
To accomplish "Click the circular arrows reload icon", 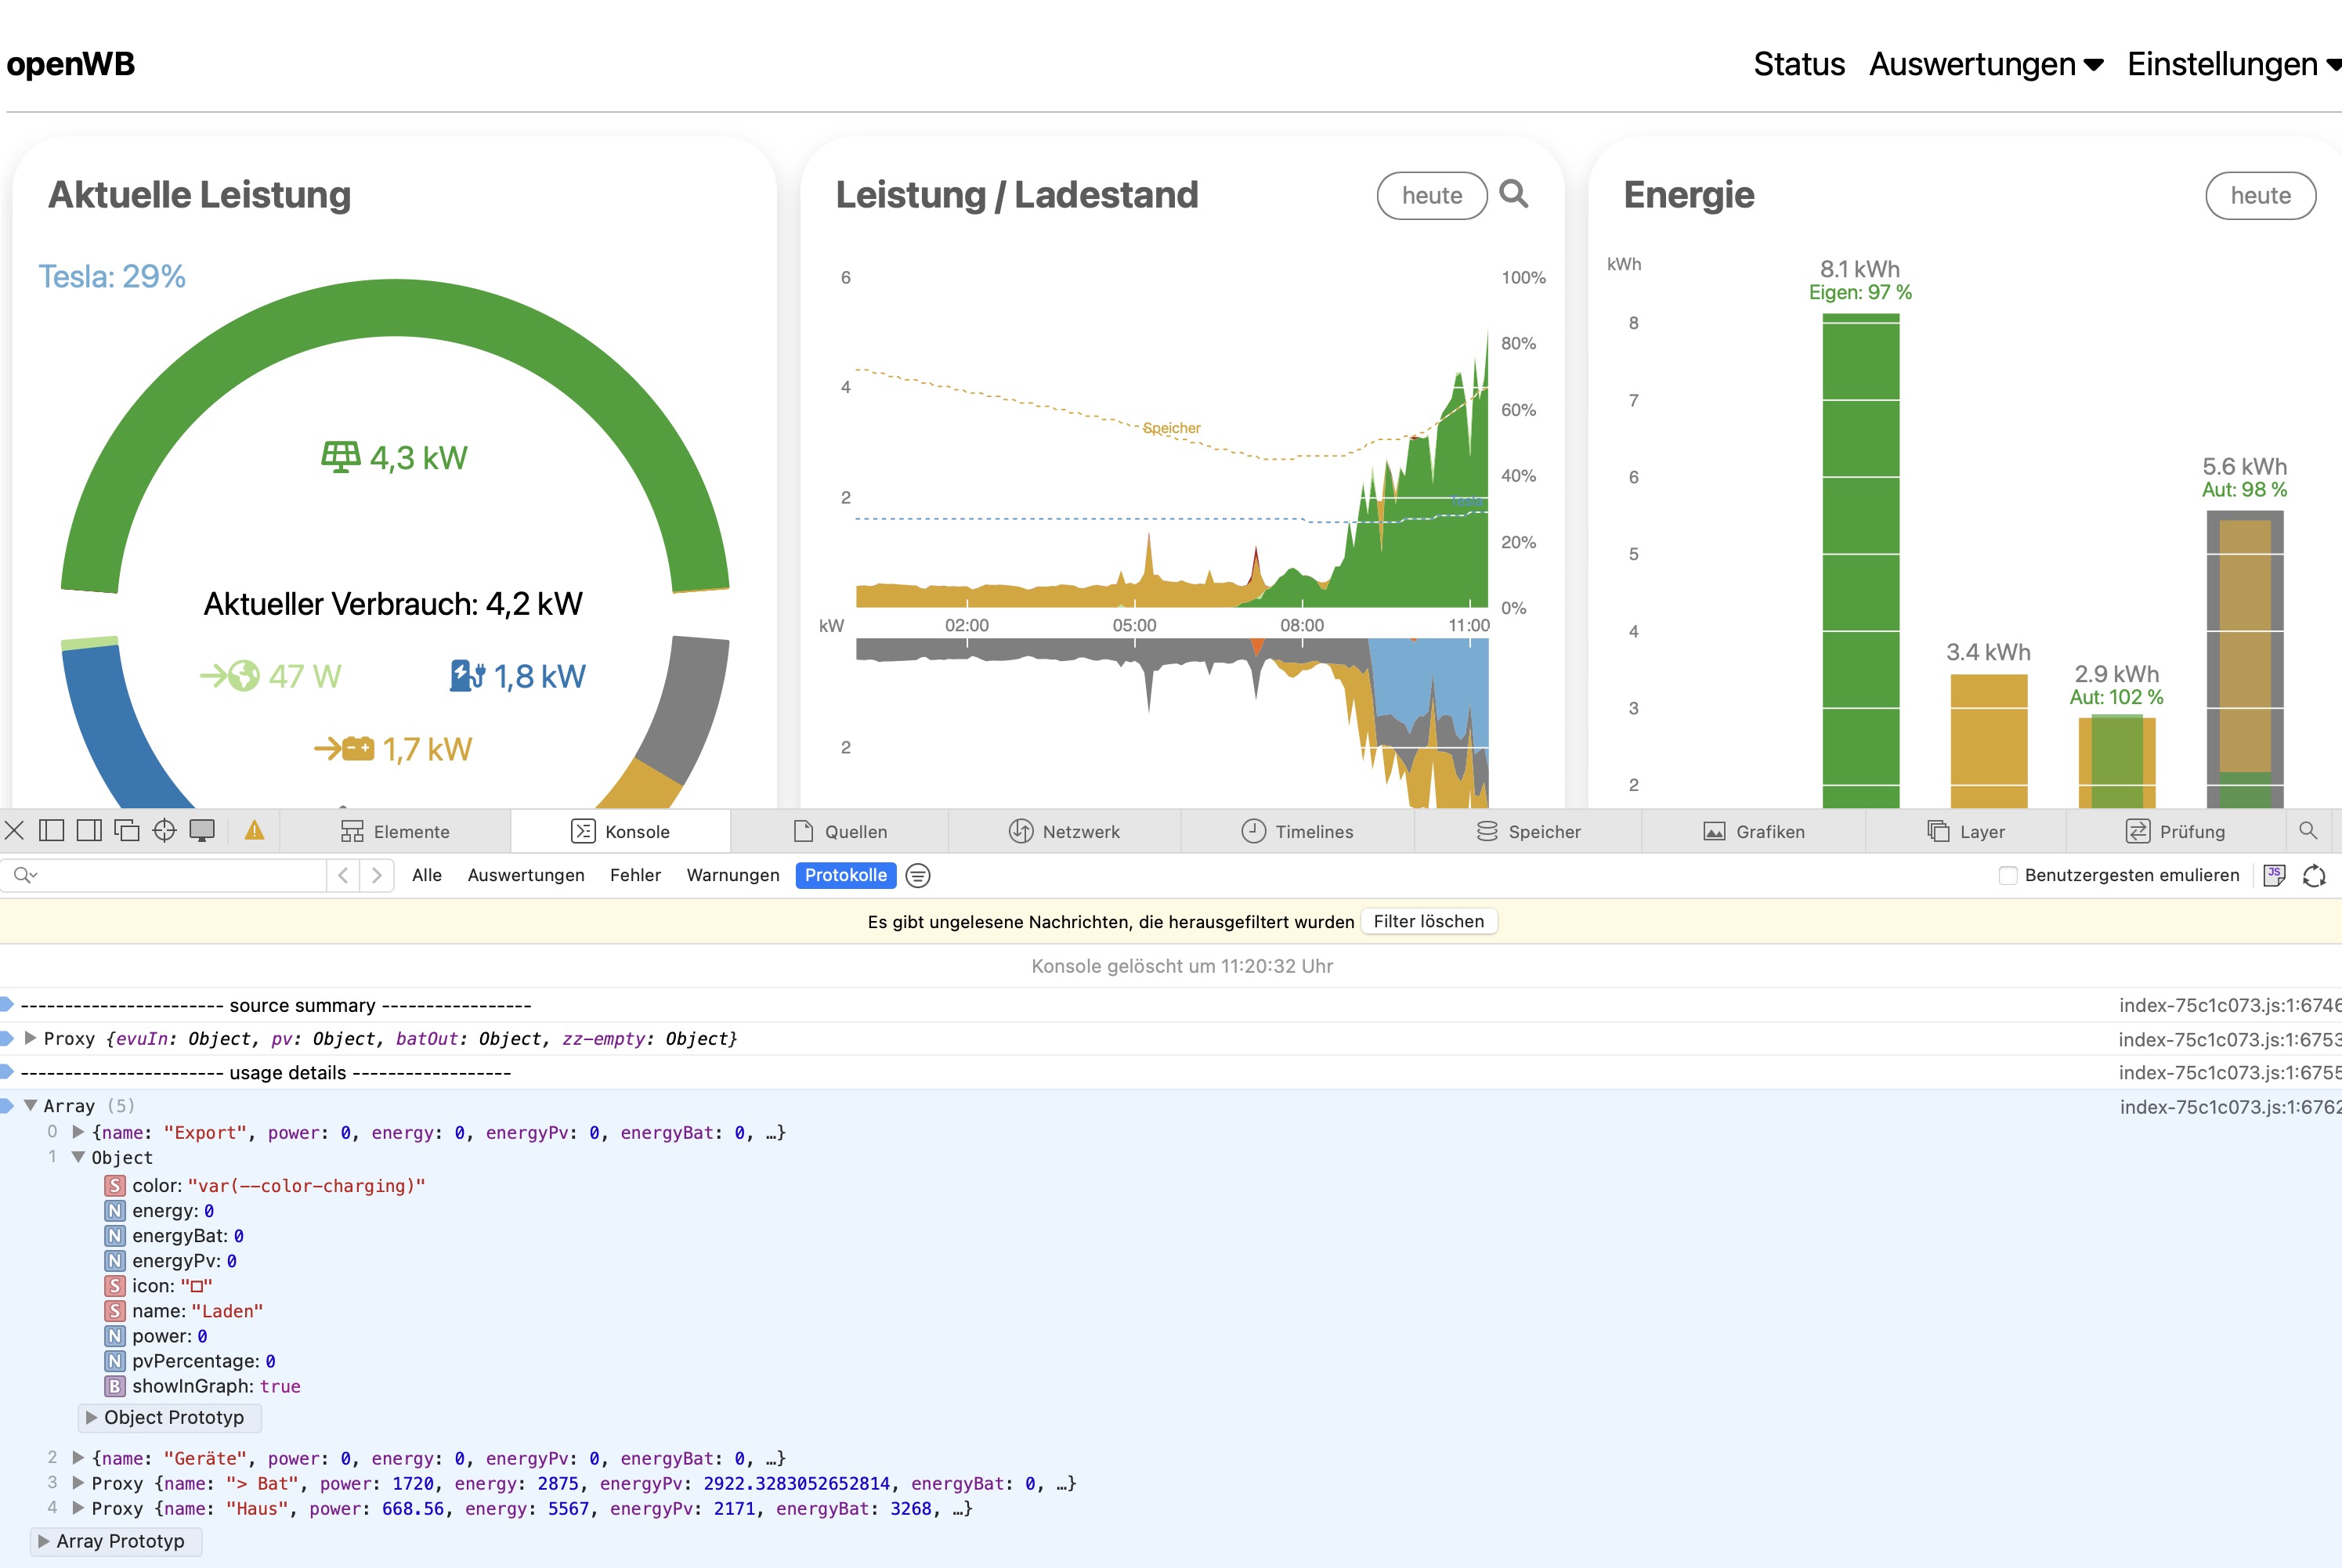I will [x=2314, y=876].
